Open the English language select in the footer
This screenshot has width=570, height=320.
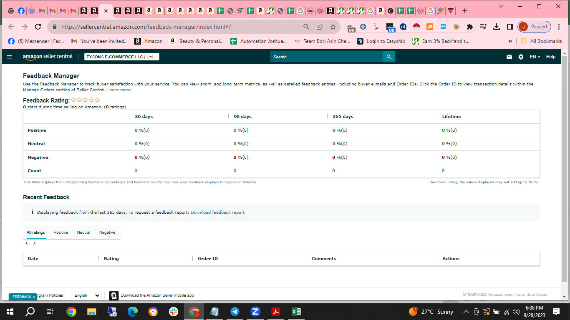click(86, 295)
